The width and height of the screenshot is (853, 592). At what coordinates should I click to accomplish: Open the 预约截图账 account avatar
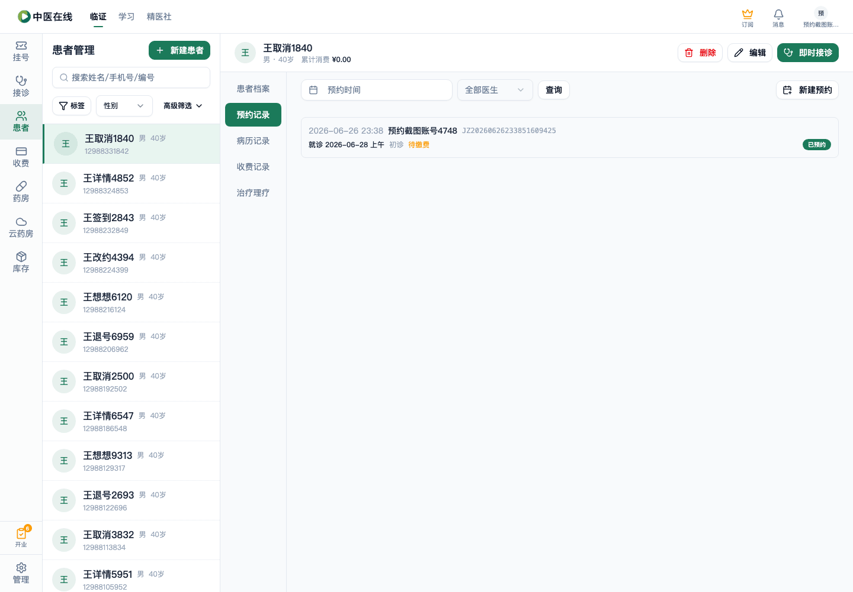pyautogui.click(x=820, y=13)
